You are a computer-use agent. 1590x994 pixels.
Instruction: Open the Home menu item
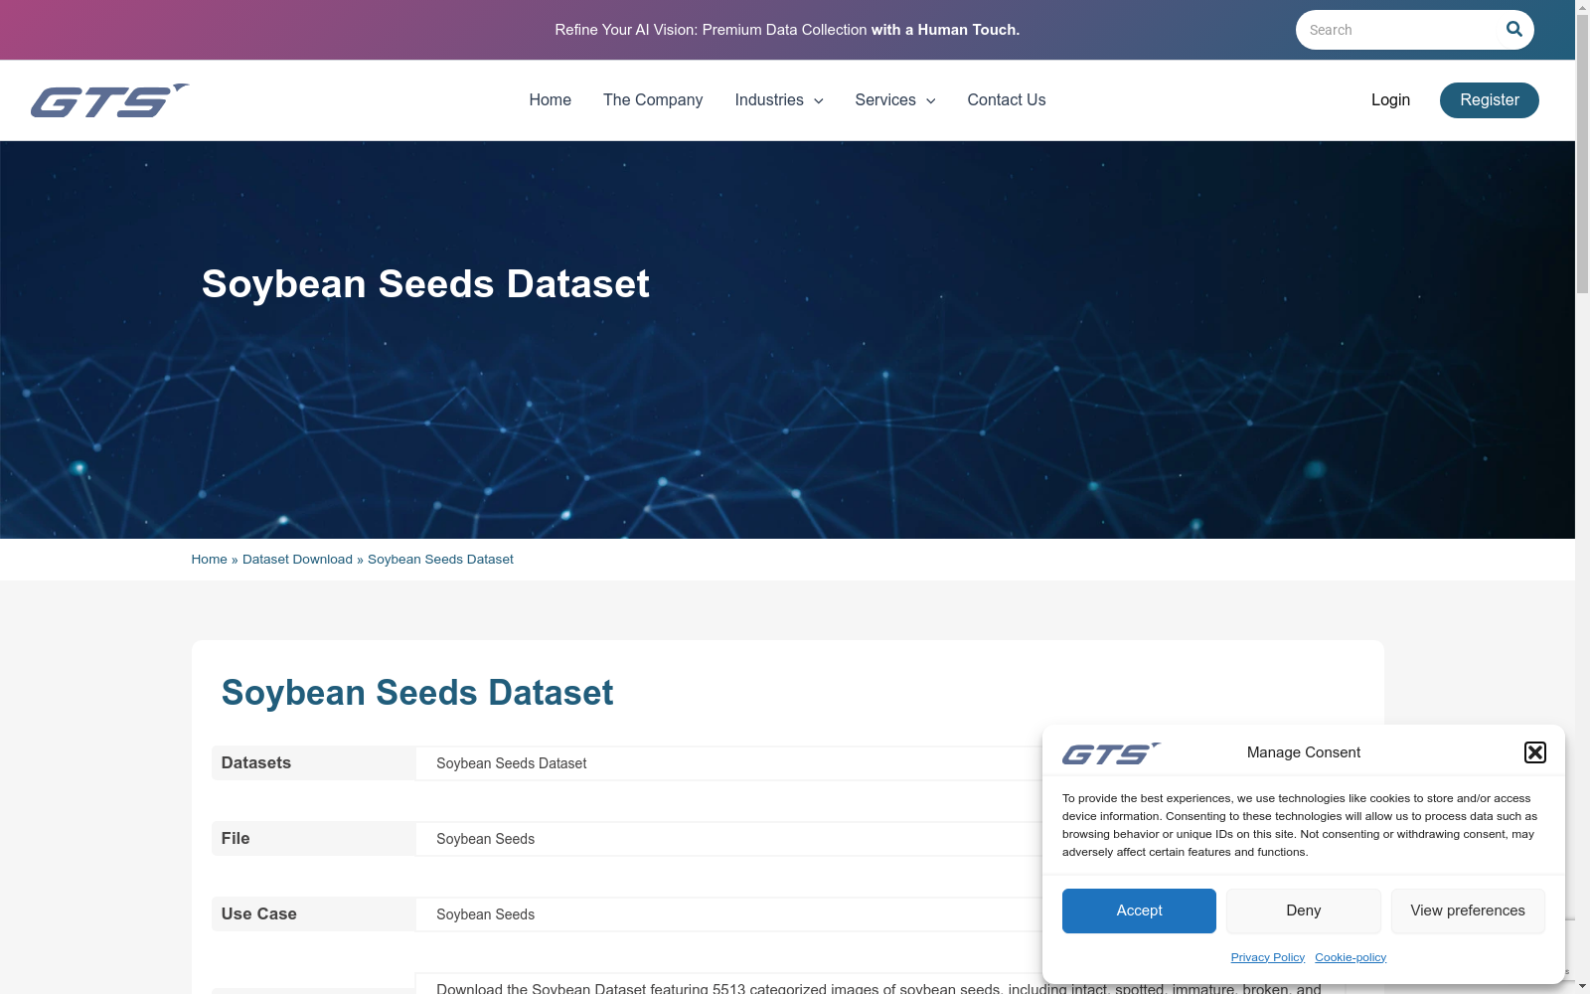[550, 99]
